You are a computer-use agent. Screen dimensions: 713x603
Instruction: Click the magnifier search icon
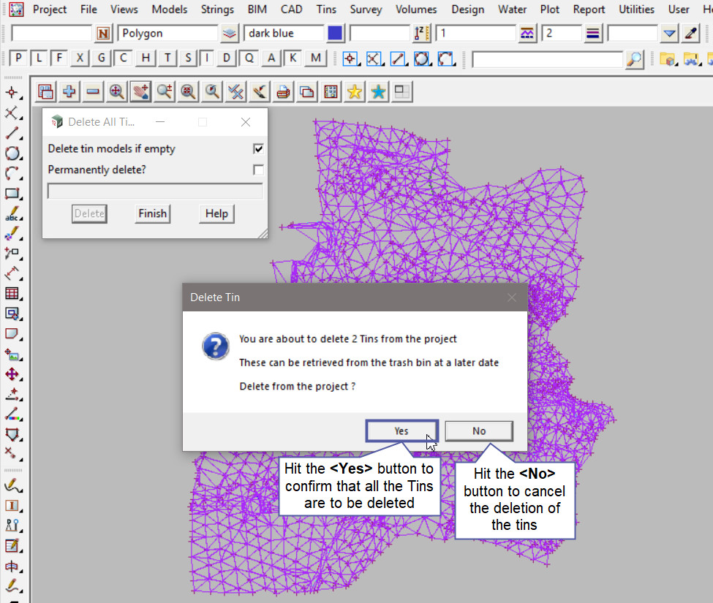point(634,59)
